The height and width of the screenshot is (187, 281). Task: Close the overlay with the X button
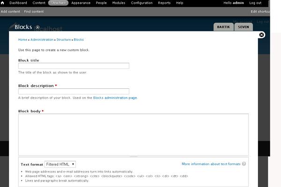(x=261, y=35)
